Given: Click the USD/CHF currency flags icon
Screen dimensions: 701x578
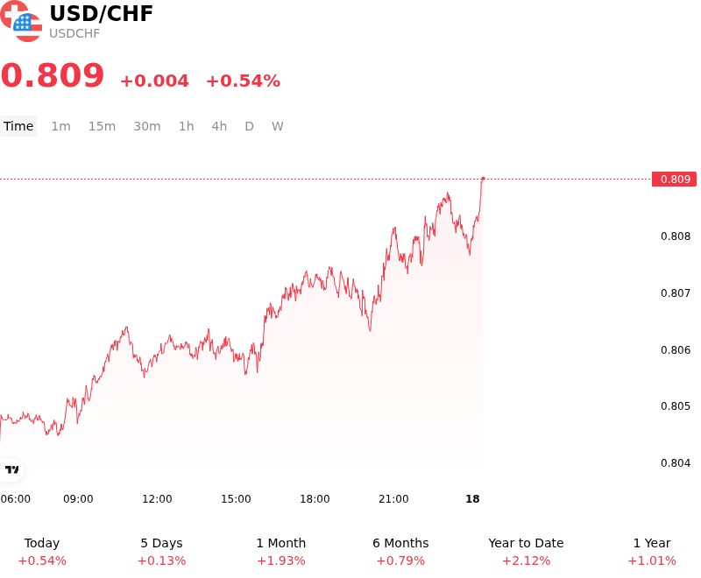Looking at the screenshot, I should (21, 21).
